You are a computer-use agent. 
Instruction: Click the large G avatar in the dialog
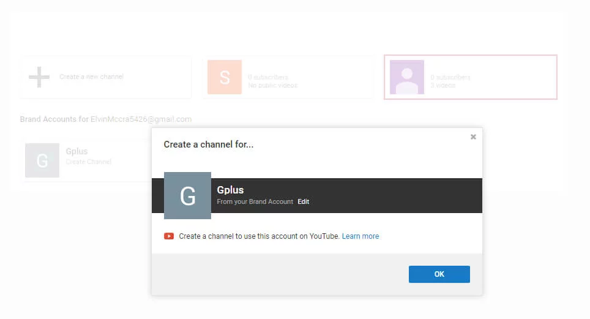188,196
